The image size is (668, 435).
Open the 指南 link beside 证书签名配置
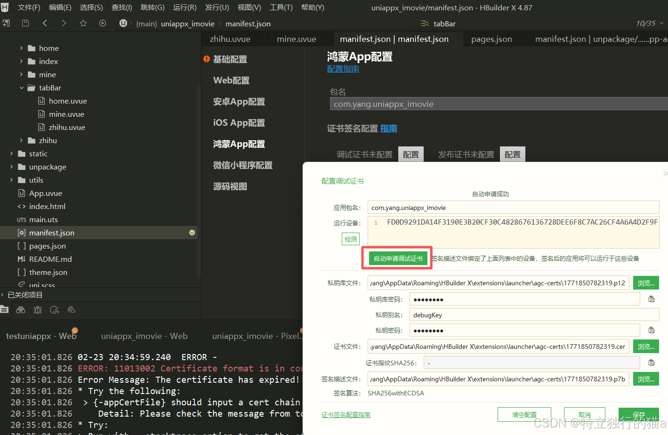tap(388, 129)
